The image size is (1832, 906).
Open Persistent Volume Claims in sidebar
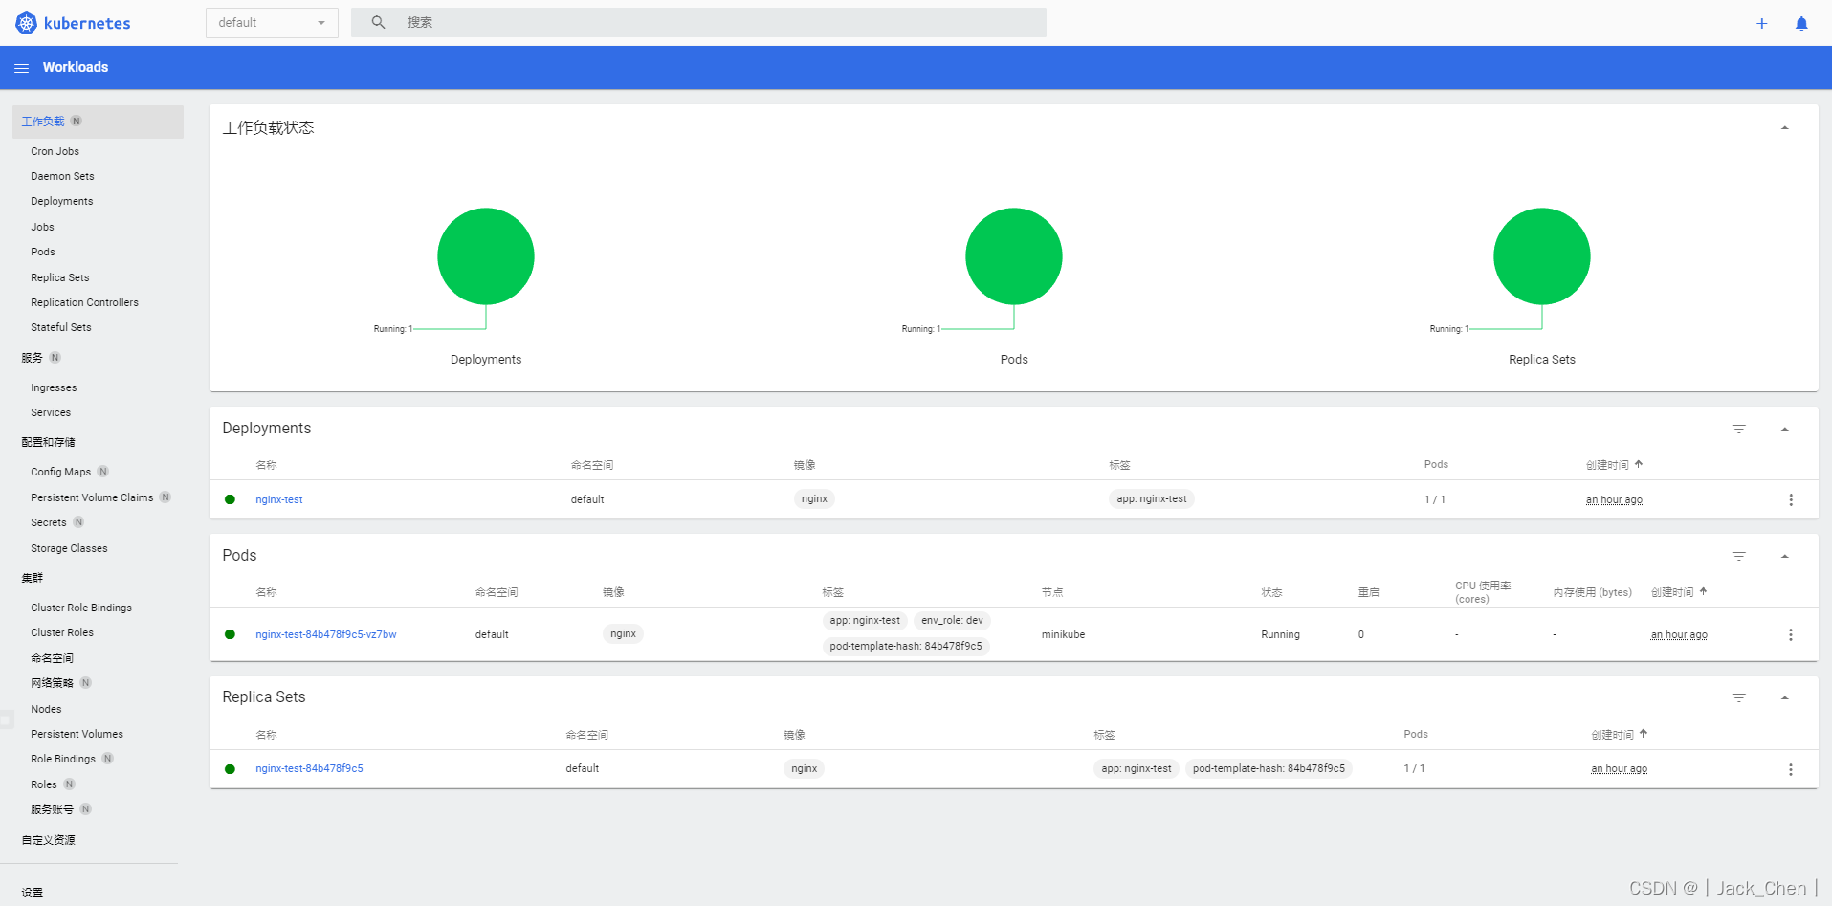pos(92,497)
